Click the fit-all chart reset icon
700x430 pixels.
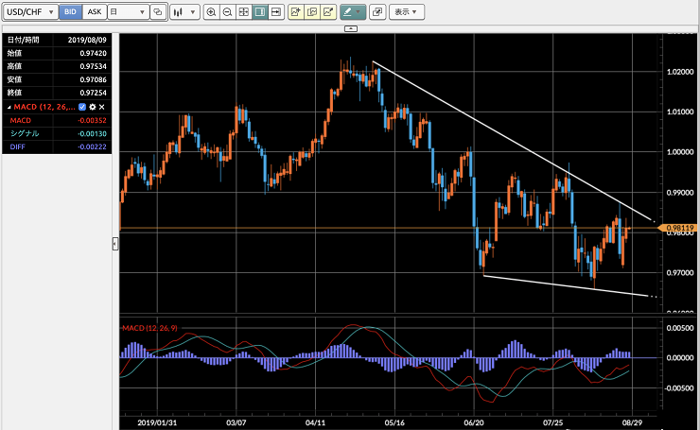point(244,12)
